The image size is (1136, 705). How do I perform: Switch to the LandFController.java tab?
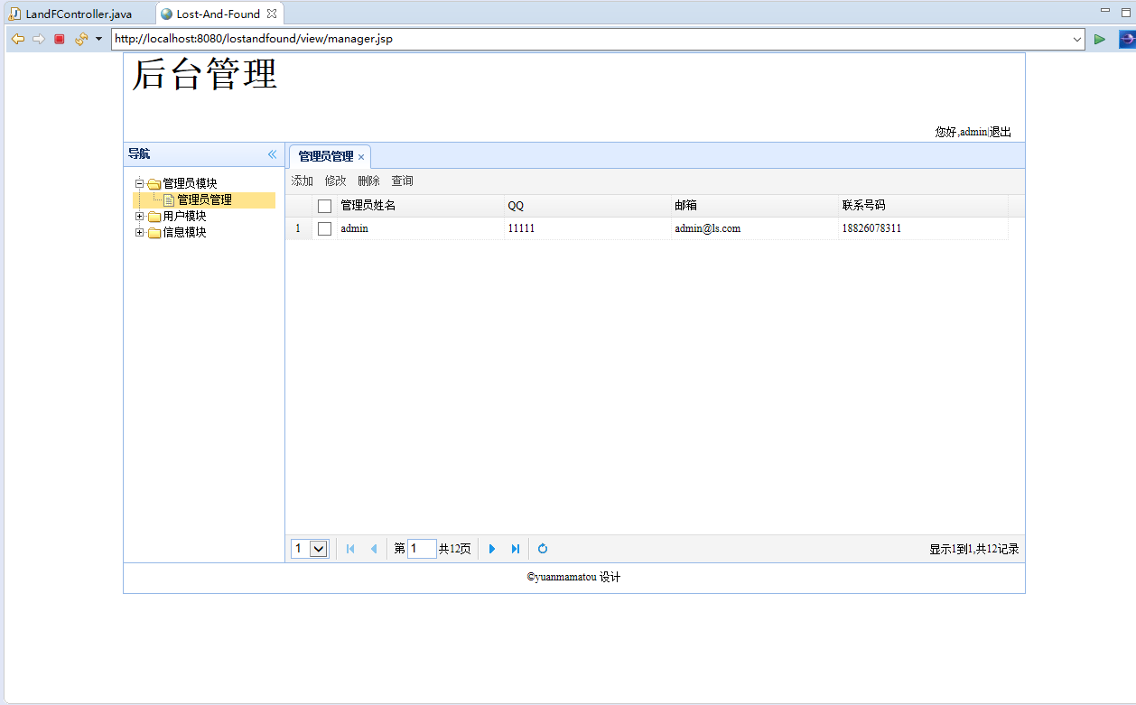pyautogui.click(x=71, y=14)
